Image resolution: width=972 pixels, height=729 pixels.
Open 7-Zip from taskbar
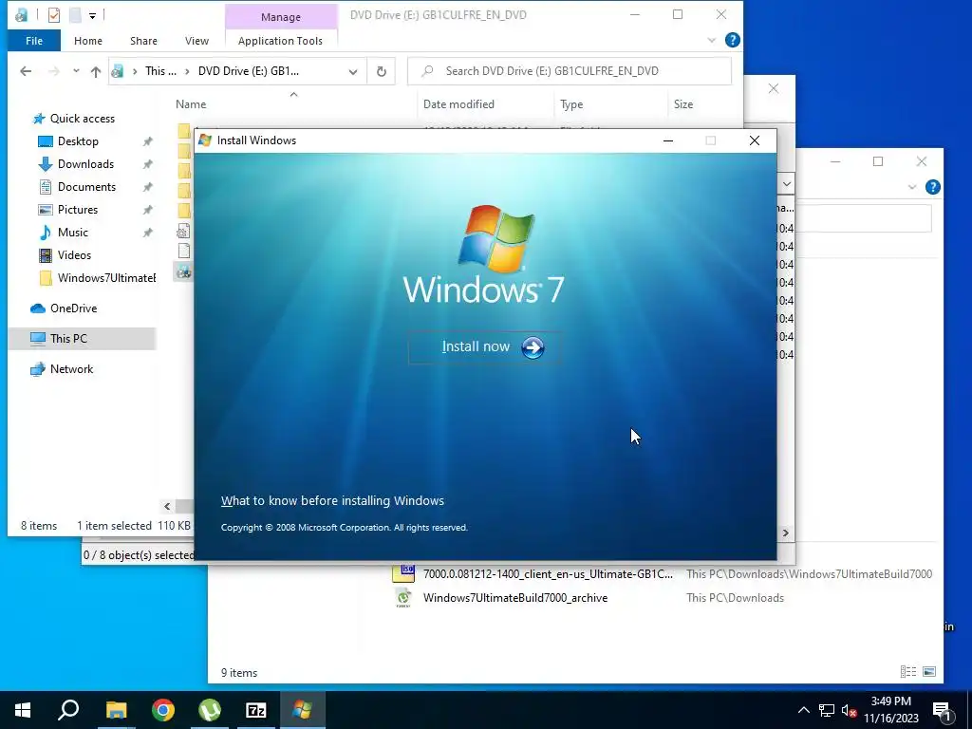pyautogui.click(x=256, y=710)
